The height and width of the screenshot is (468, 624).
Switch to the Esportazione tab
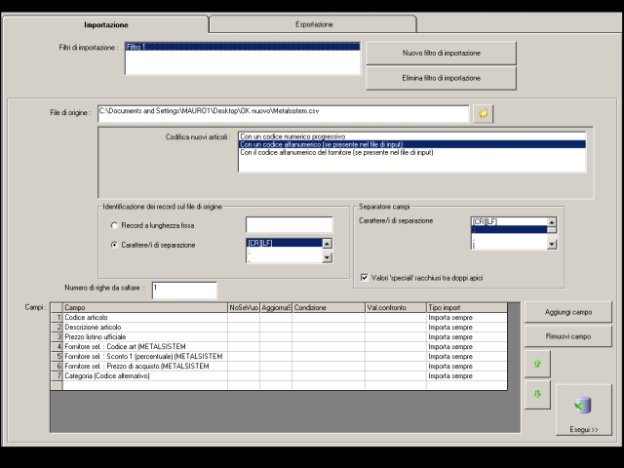click(314, 23)
